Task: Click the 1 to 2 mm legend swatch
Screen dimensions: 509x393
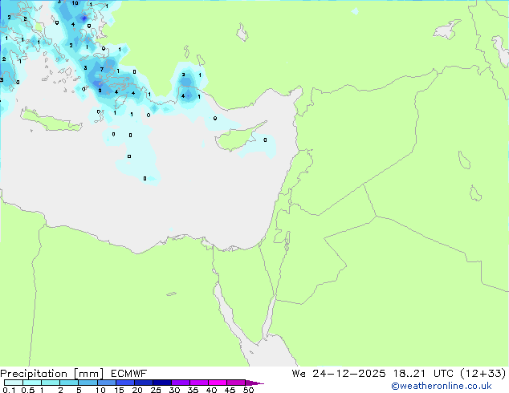Action: pos(51,383)
